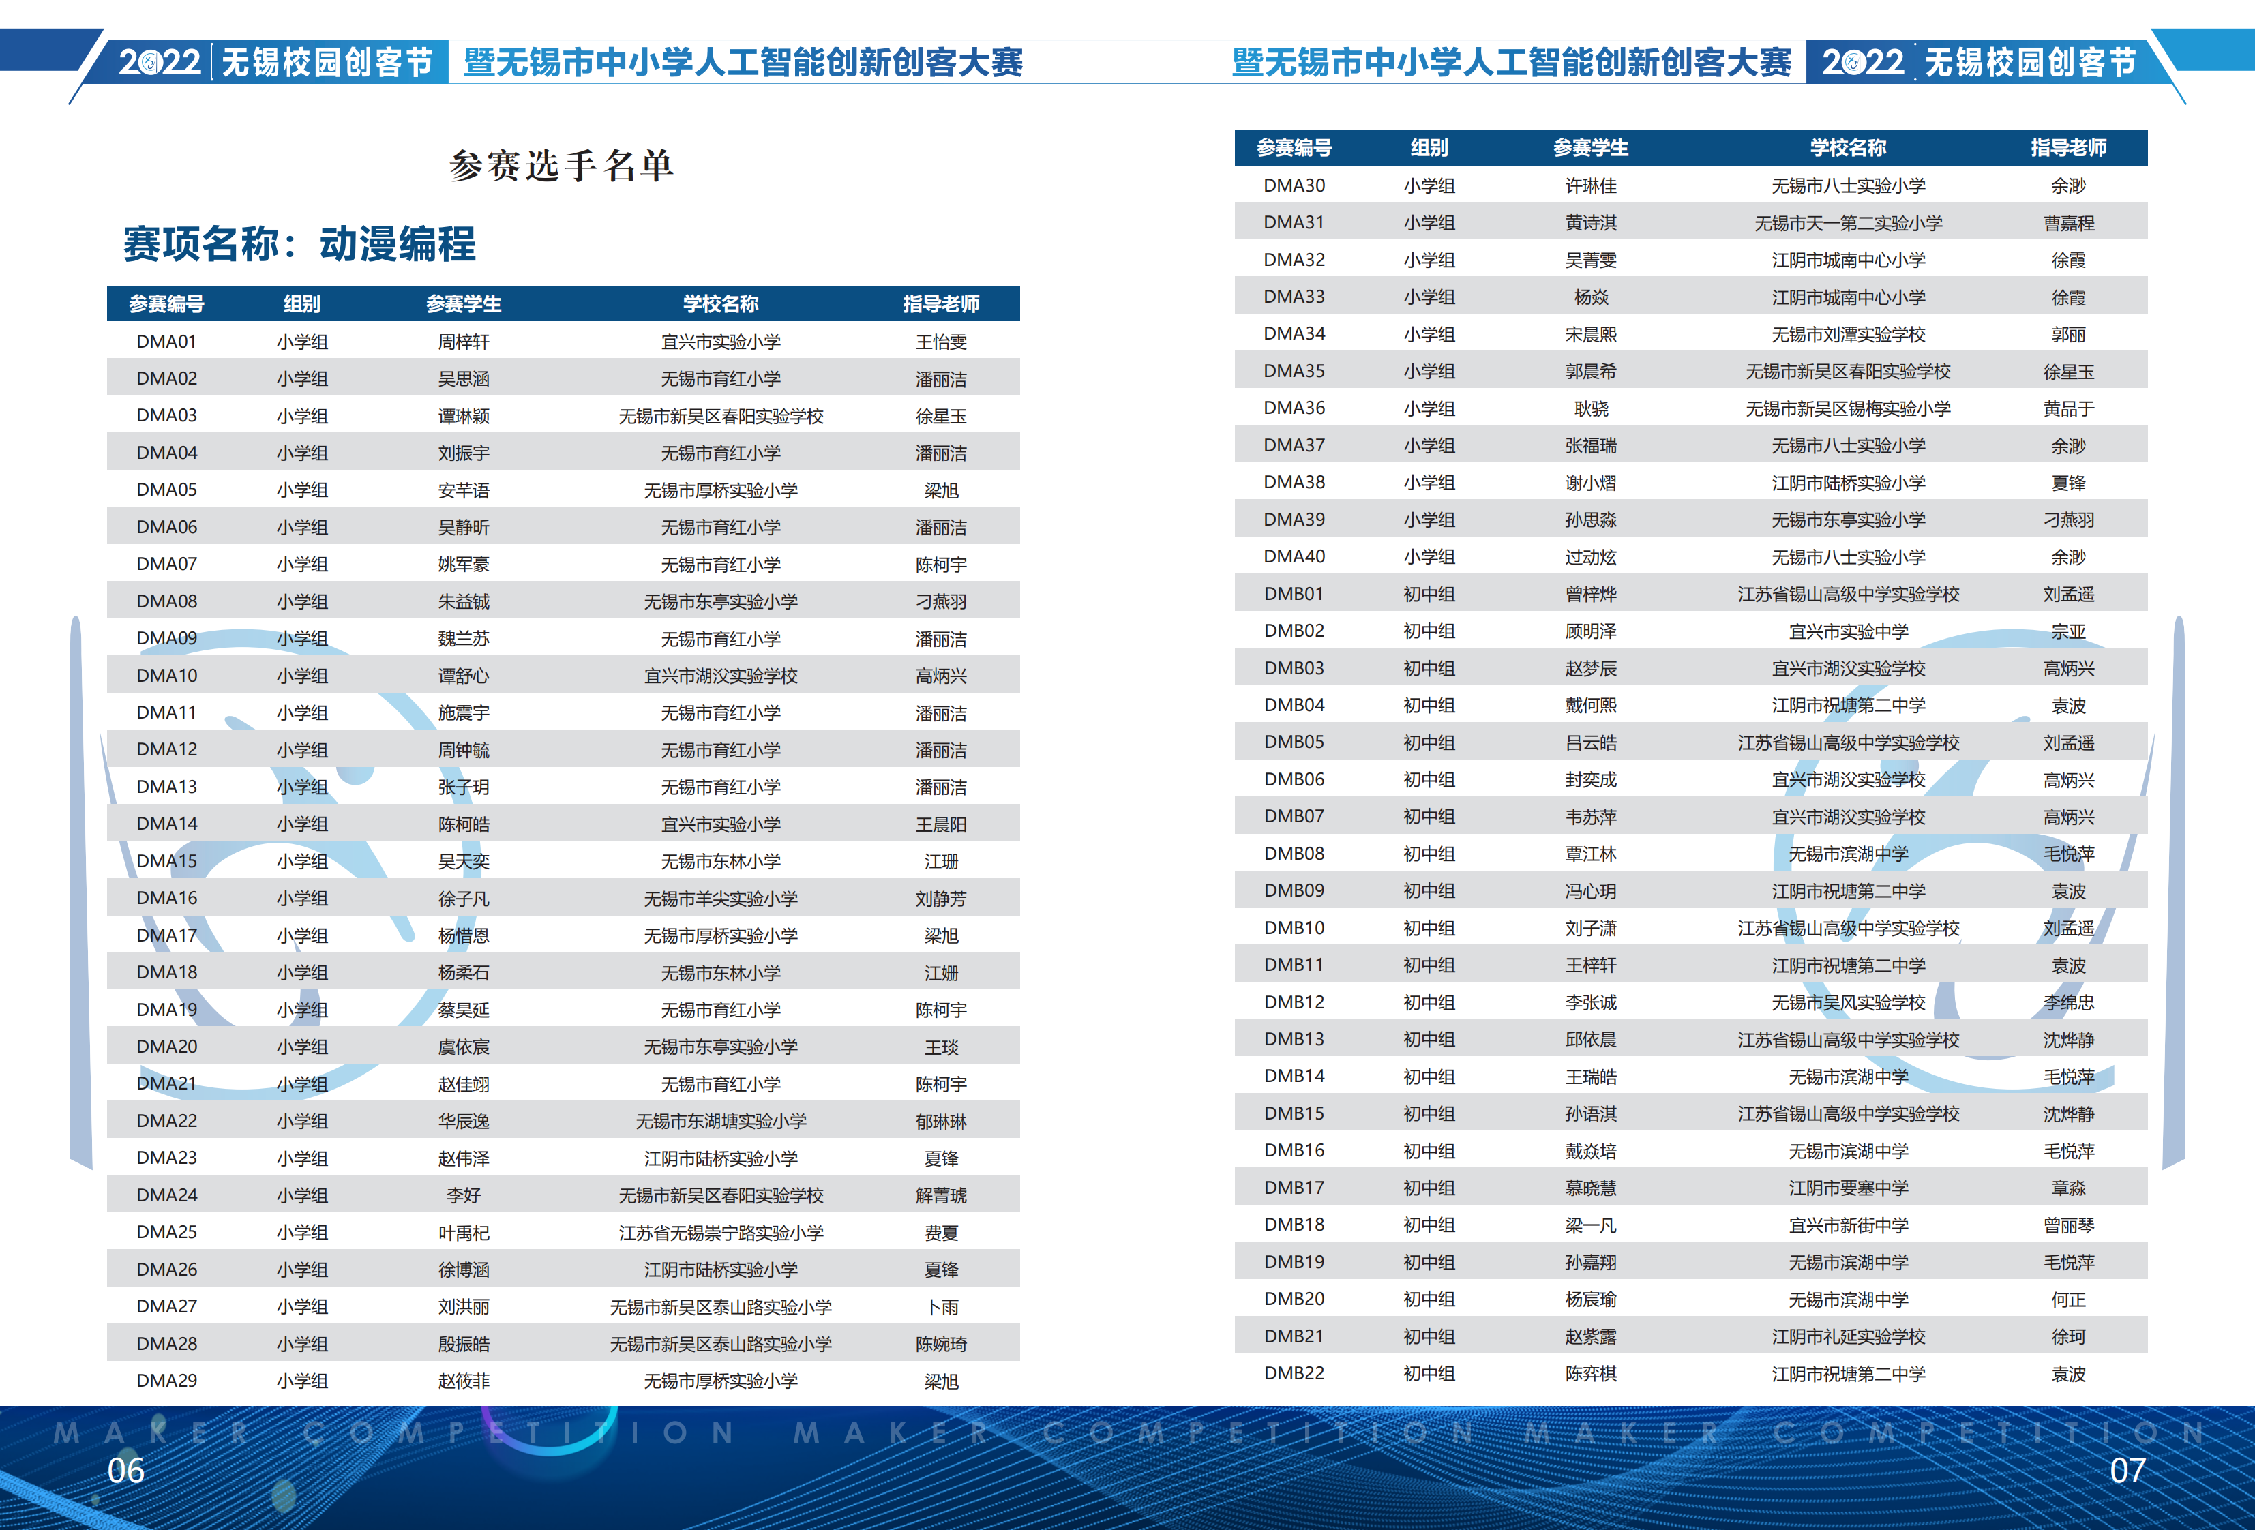
Task: Select student 朱益铖
Action: click(464, 601)
